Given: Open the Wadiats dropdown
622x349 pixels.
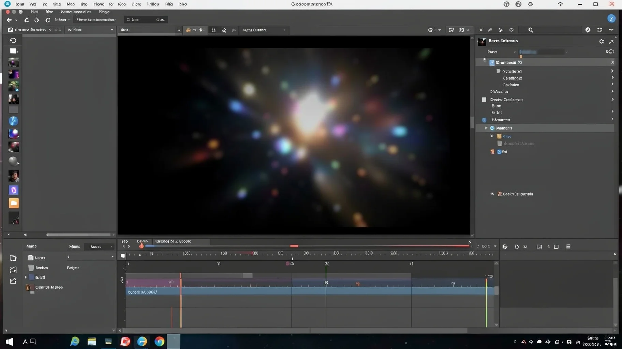Looking at the screenshot, I should pyautogui.click(x=90, y=30).
